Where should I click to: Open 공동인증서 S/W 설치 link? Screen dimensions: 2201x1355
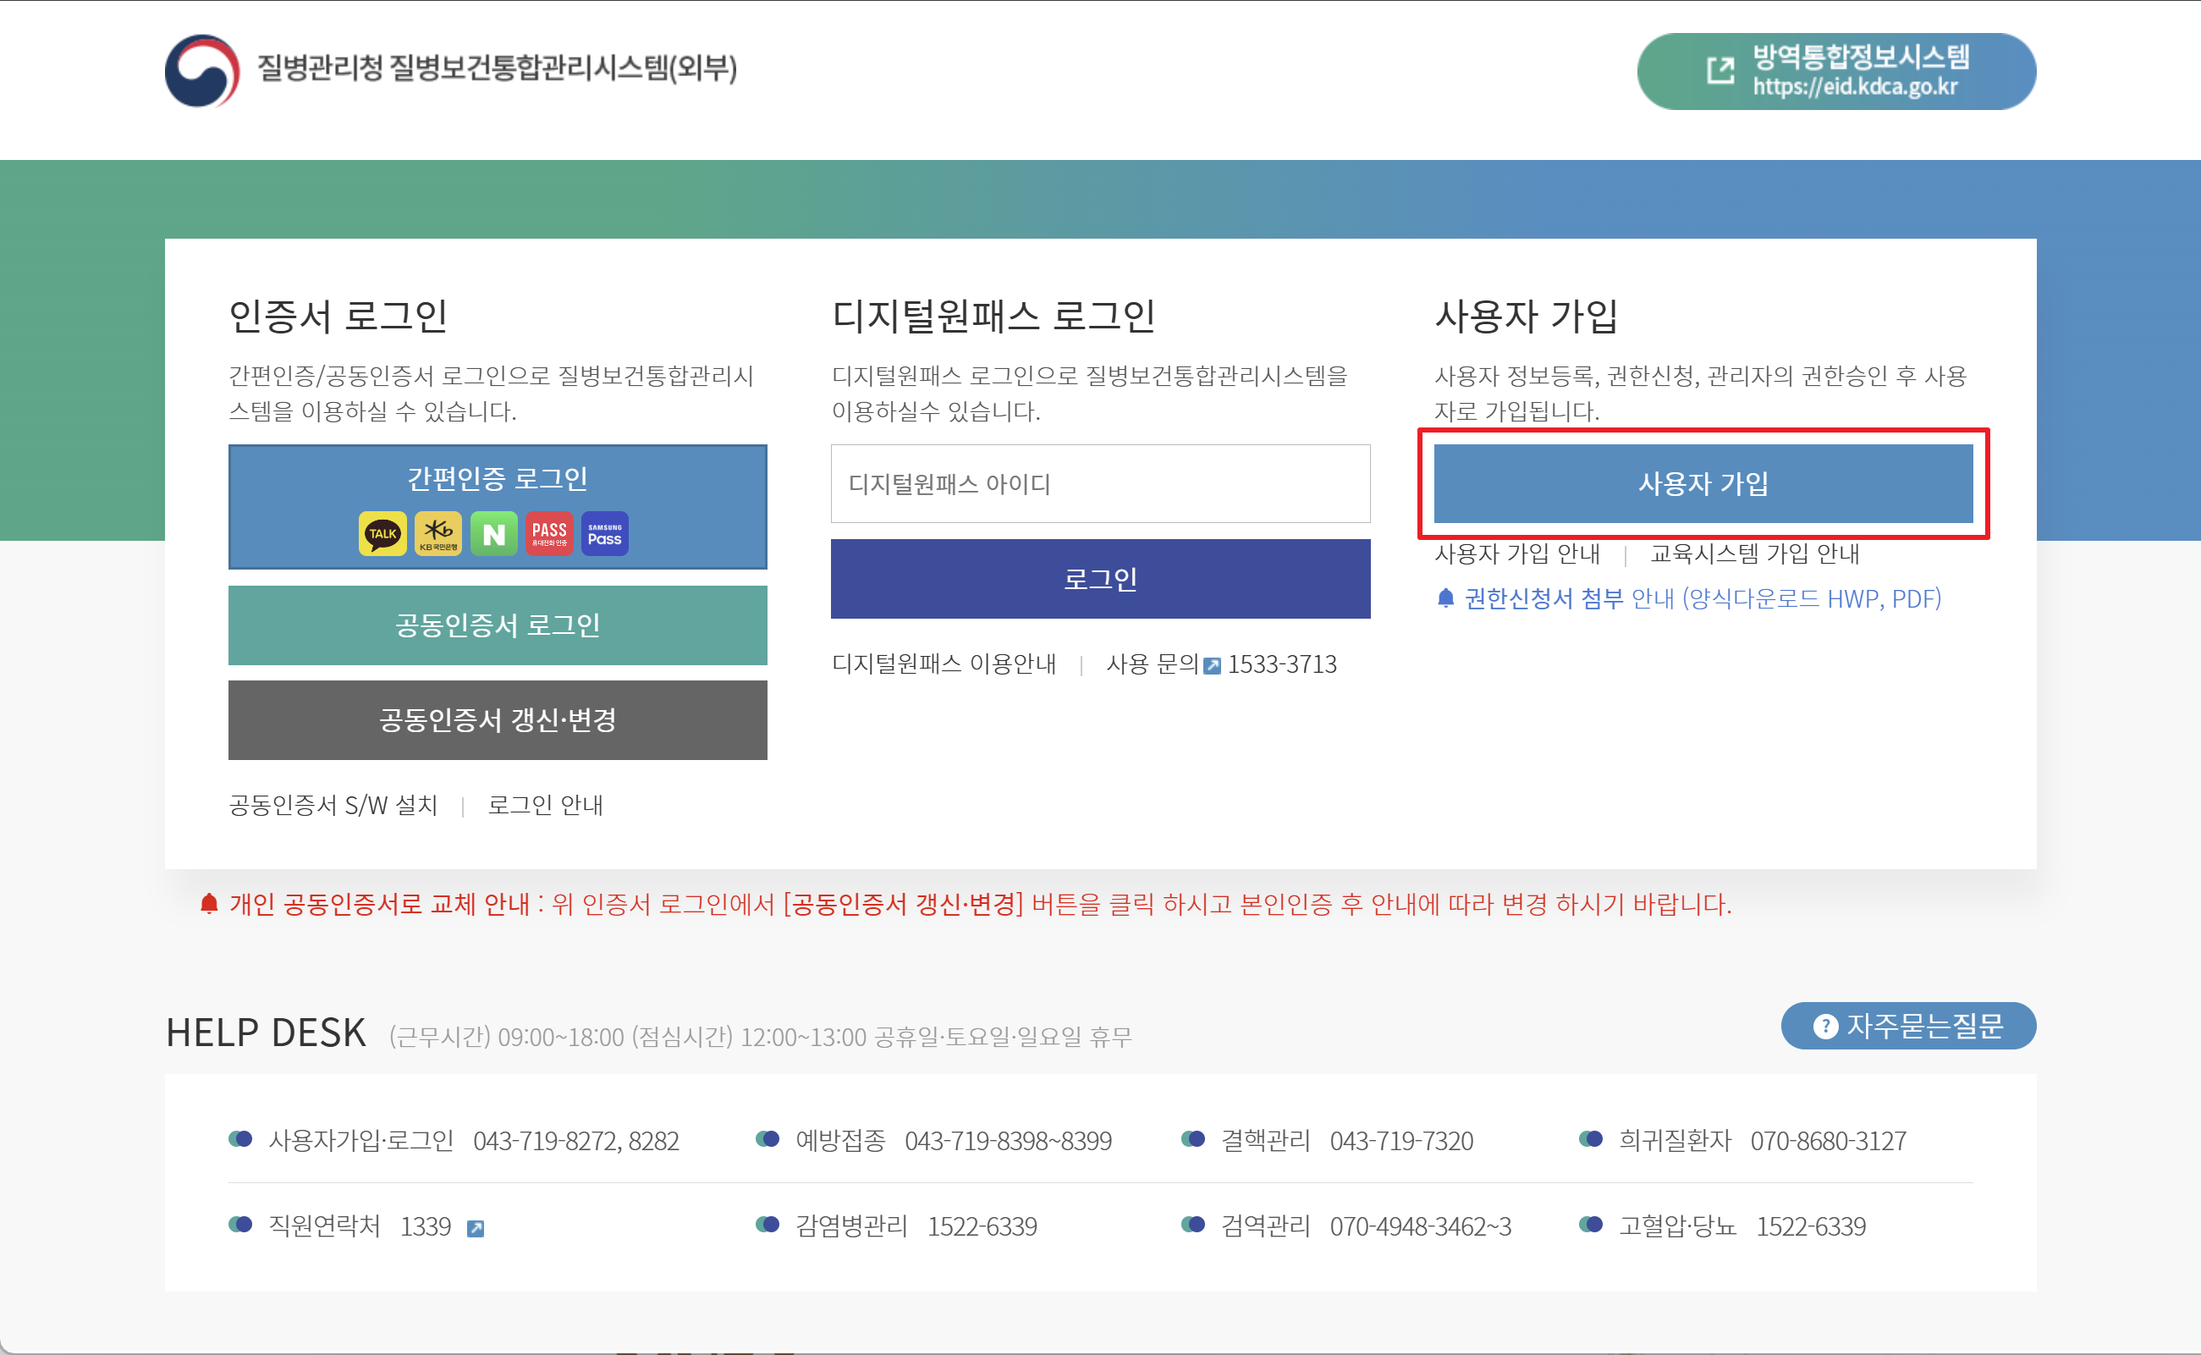(x=333, y=806)
